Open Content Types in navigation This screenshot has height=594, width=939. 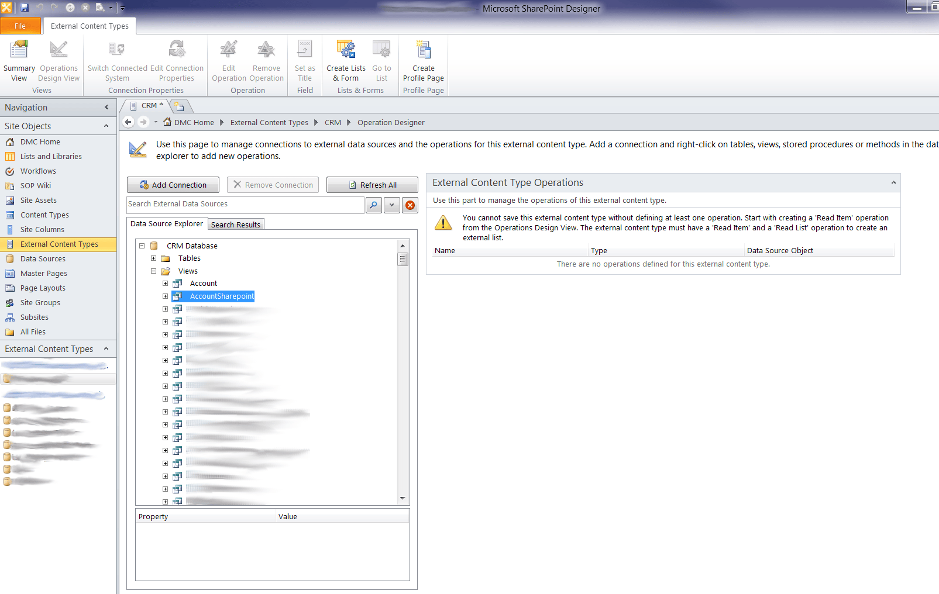click(x=44, y=215)
